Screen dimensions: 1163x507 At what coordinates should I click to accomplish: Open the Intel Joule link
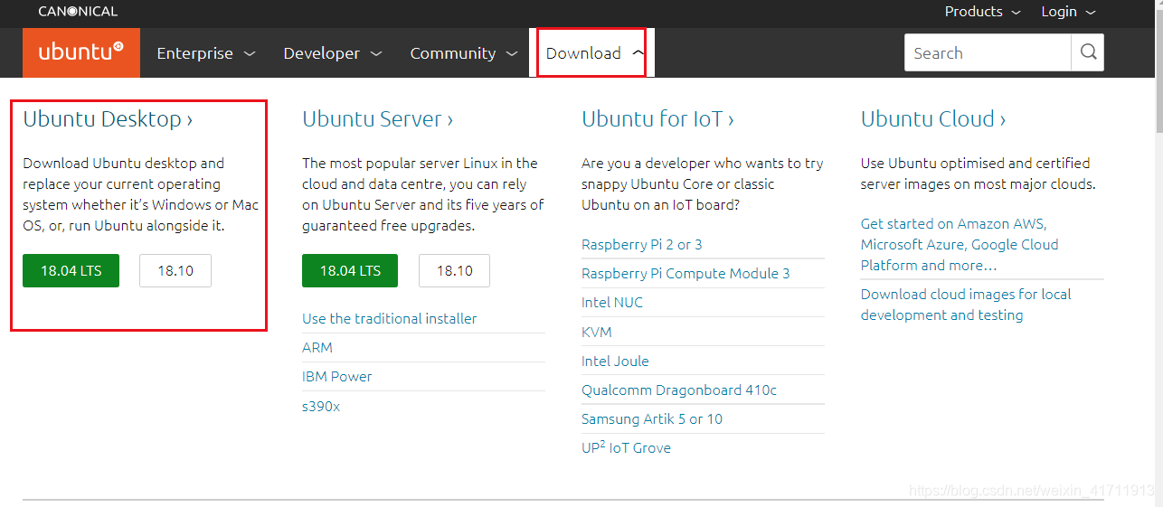coord(615,361)
